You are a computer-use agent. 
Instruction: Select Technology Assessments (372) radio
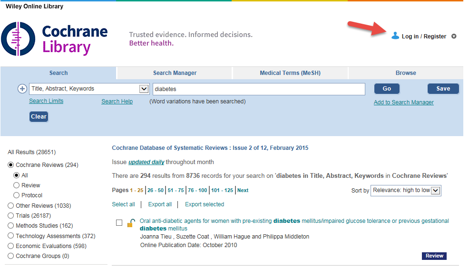pyautogui.click(x=11, y=236)
